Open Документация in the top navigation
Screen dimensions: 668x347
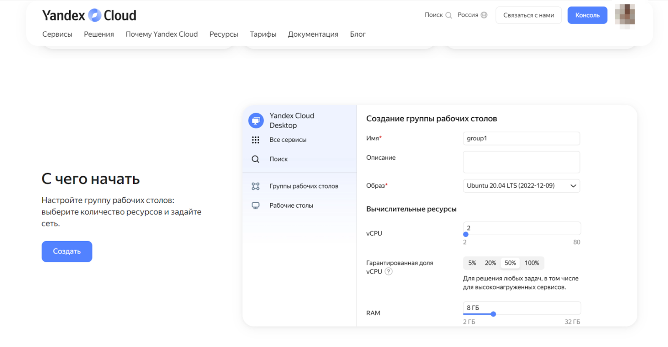313,34
